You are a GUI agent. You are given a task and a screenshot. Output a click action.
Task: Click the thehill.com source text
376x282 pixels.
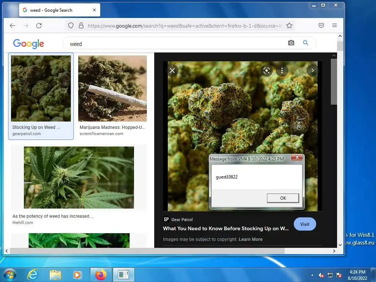[23, 223]
